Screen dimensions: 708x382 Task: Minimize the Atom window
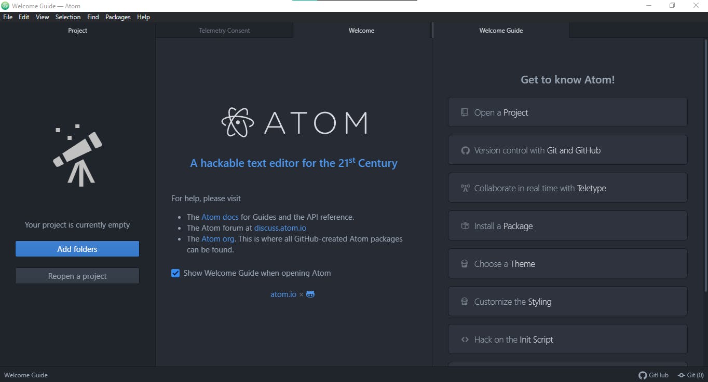pyautogui.click(x=649, y=6)
